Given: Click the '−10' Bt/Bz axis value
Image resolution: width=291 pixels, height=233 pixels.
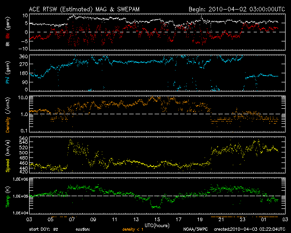Looking at the screenshot, I should pos(23,49).
